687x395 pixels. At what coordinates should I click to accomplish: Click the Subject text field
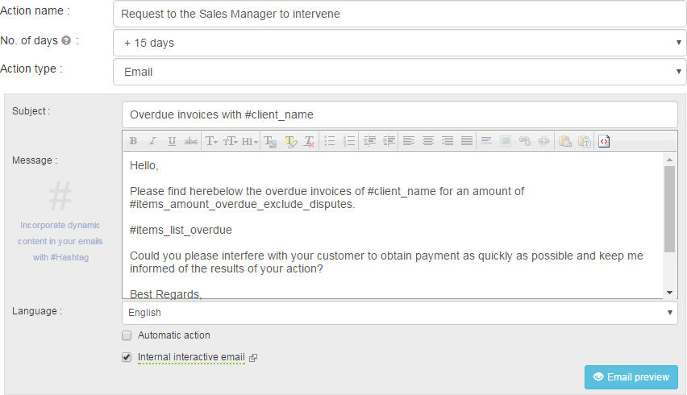pos(399,114)
